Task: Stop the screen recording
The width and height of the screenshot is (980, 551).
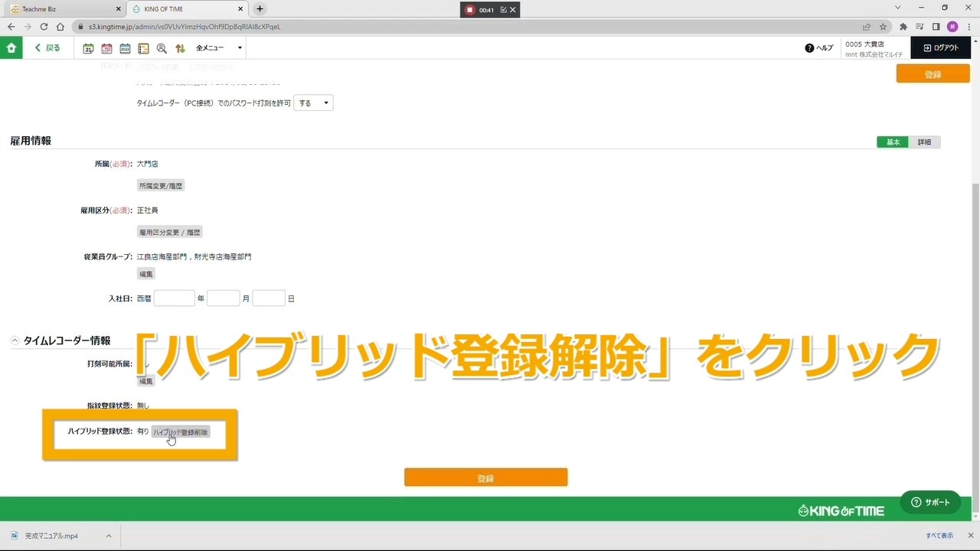Action: pyautogui.click(x=470, y=10)
